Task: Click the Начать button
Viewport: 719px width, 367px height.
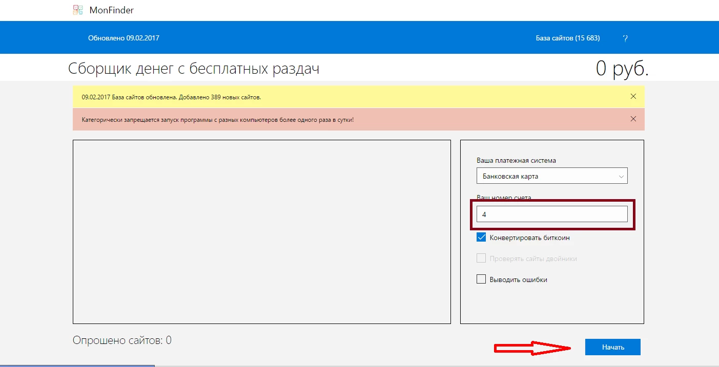Action: click(x=613, y=347)
